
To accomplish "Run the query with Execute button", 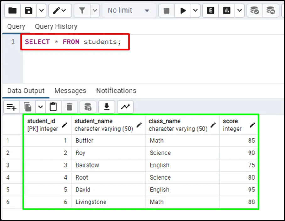I will 183,11.
